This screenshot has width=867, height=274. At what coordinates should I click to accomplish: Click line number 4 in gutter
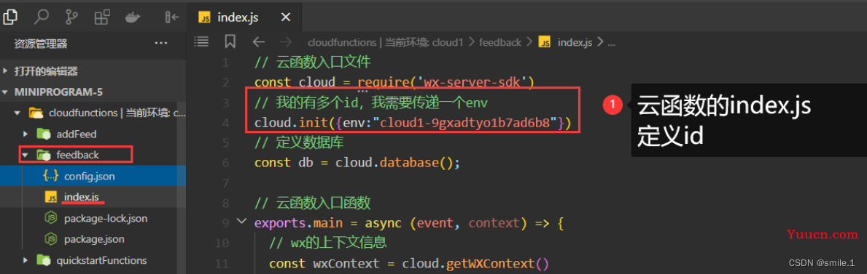tap(225, 122)
